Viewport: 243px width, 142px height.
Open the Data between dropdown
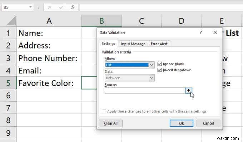tap(152, 78)
